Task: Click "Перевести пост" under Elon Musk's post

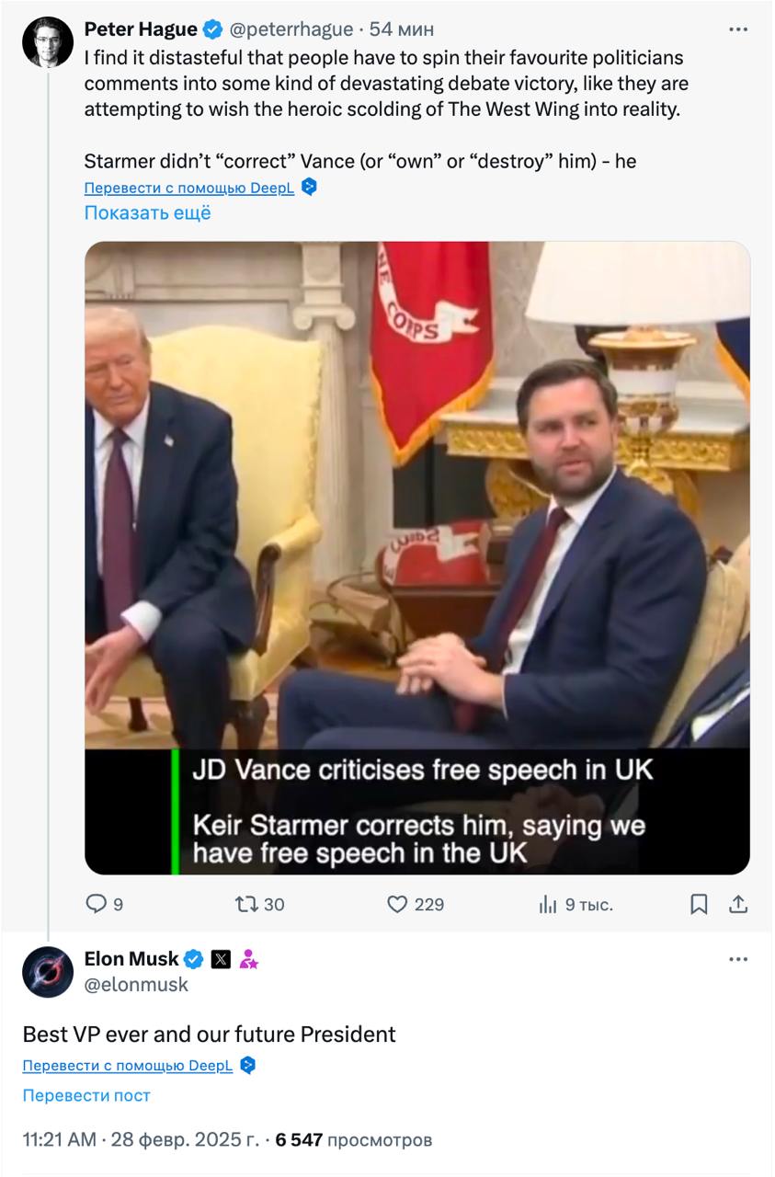Action: coord(86,1095)
